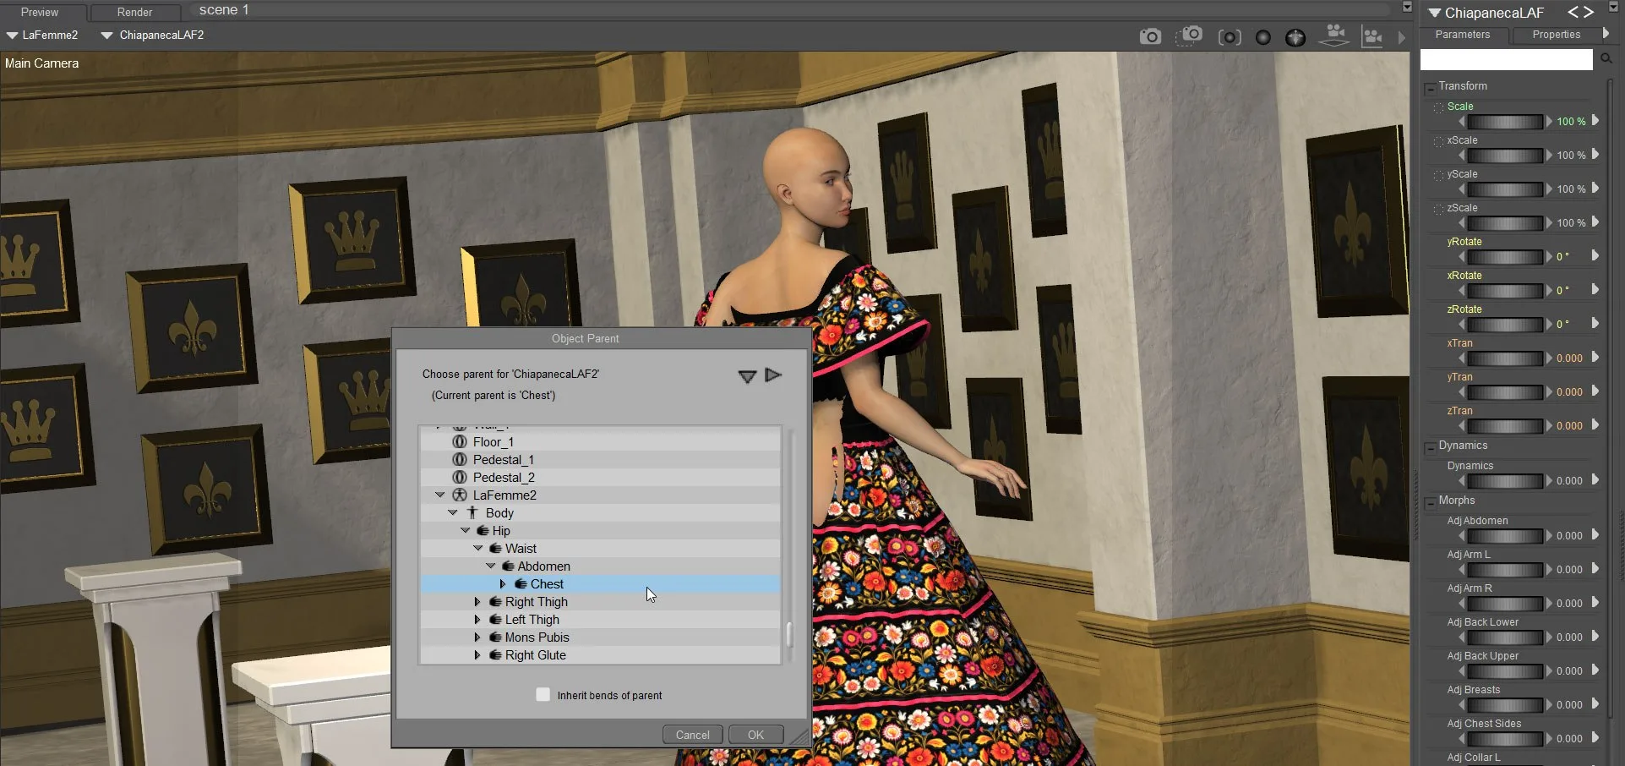The image size is (1625, 766).
Task: Click the camera with axis lines icon
Action: (1372, 36)
